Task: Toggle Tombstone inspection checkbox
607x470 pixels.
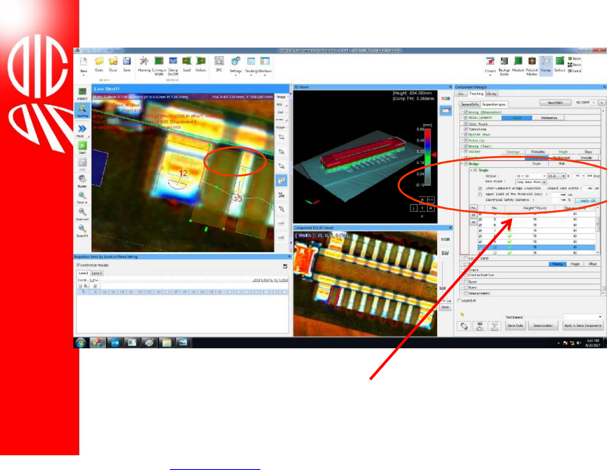Action: [x=466, y=129]
